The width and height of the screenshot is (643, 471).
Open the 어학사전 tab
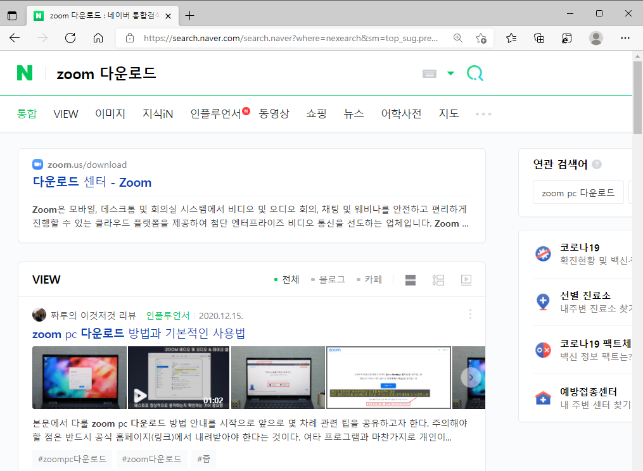click(402, 113)
